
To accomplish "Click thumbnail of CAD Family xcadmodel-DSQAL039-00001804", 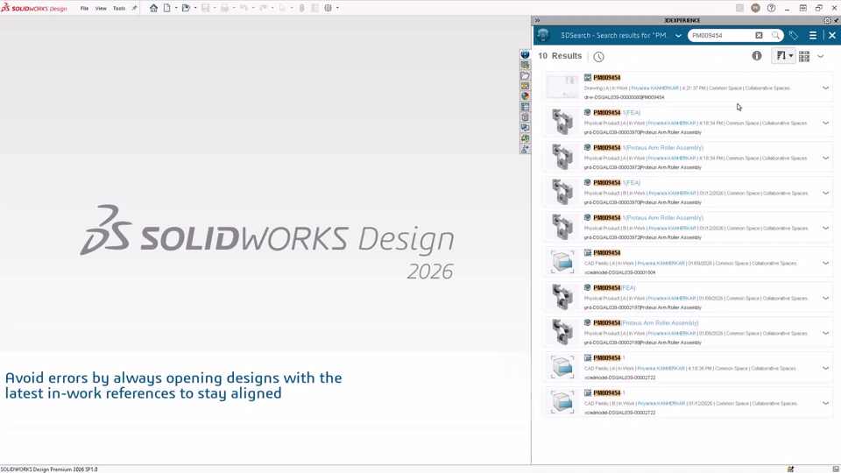I will 562,262.
